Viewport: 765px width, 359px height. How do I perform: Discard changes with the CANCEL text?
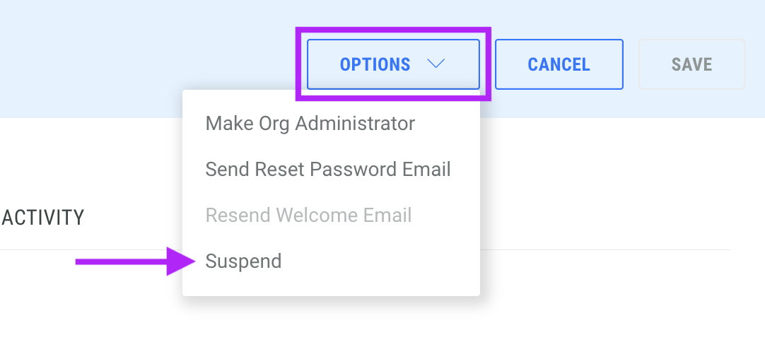point(559,64)
